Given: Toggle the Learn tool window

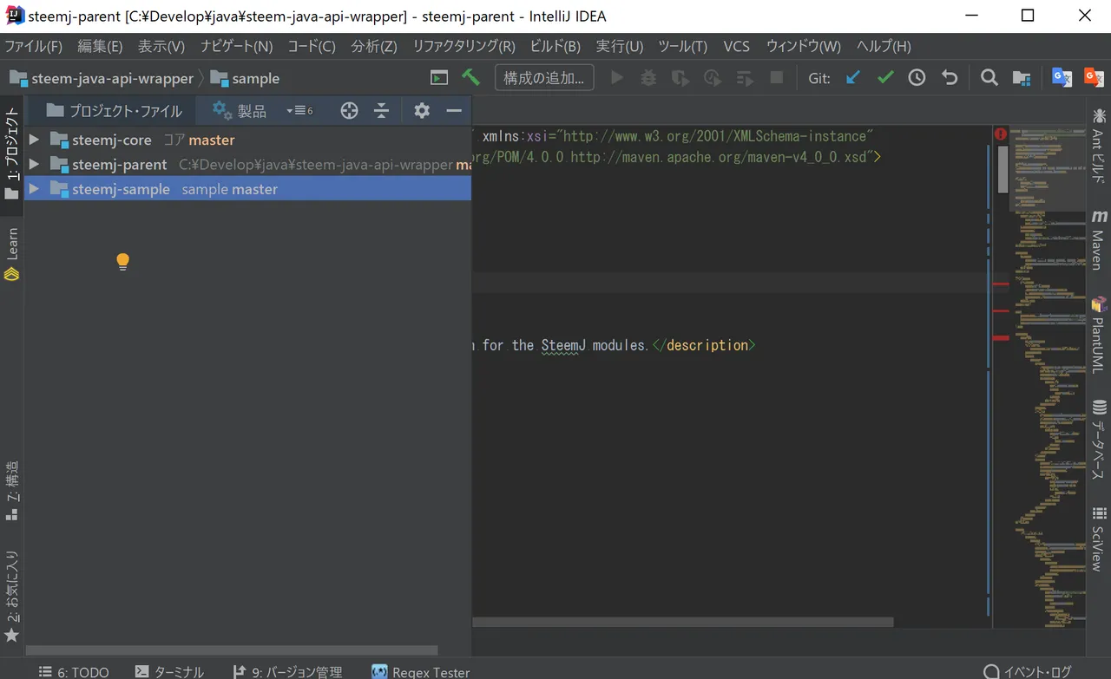Looking at the screenshot, I should pyautogui.click(x=11, y=253).
